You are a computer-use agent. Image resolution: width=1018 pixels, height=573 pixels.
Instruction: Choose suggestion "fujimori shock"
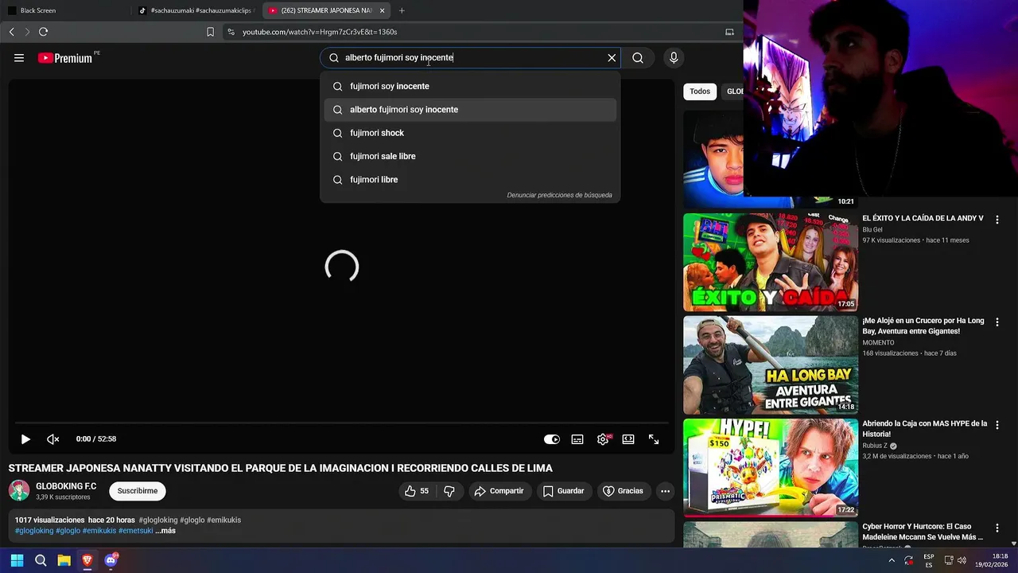tap(470, 133)
